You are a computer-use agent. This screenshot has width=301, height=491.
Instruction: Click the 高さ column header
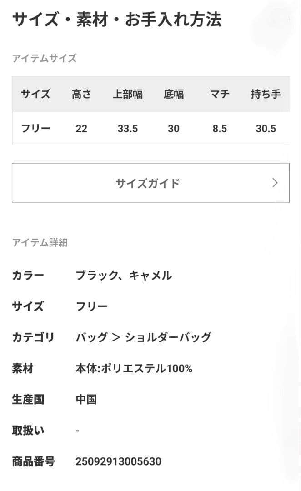pos(81,94)
